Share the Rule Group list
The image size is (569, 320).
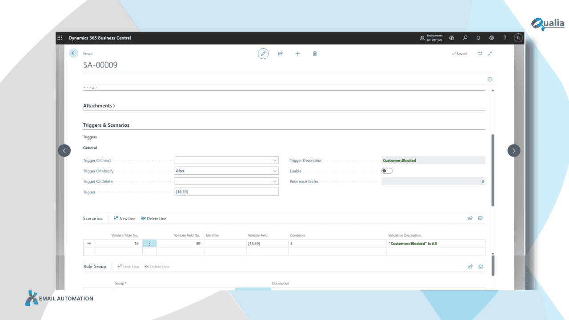coord(470,267)
